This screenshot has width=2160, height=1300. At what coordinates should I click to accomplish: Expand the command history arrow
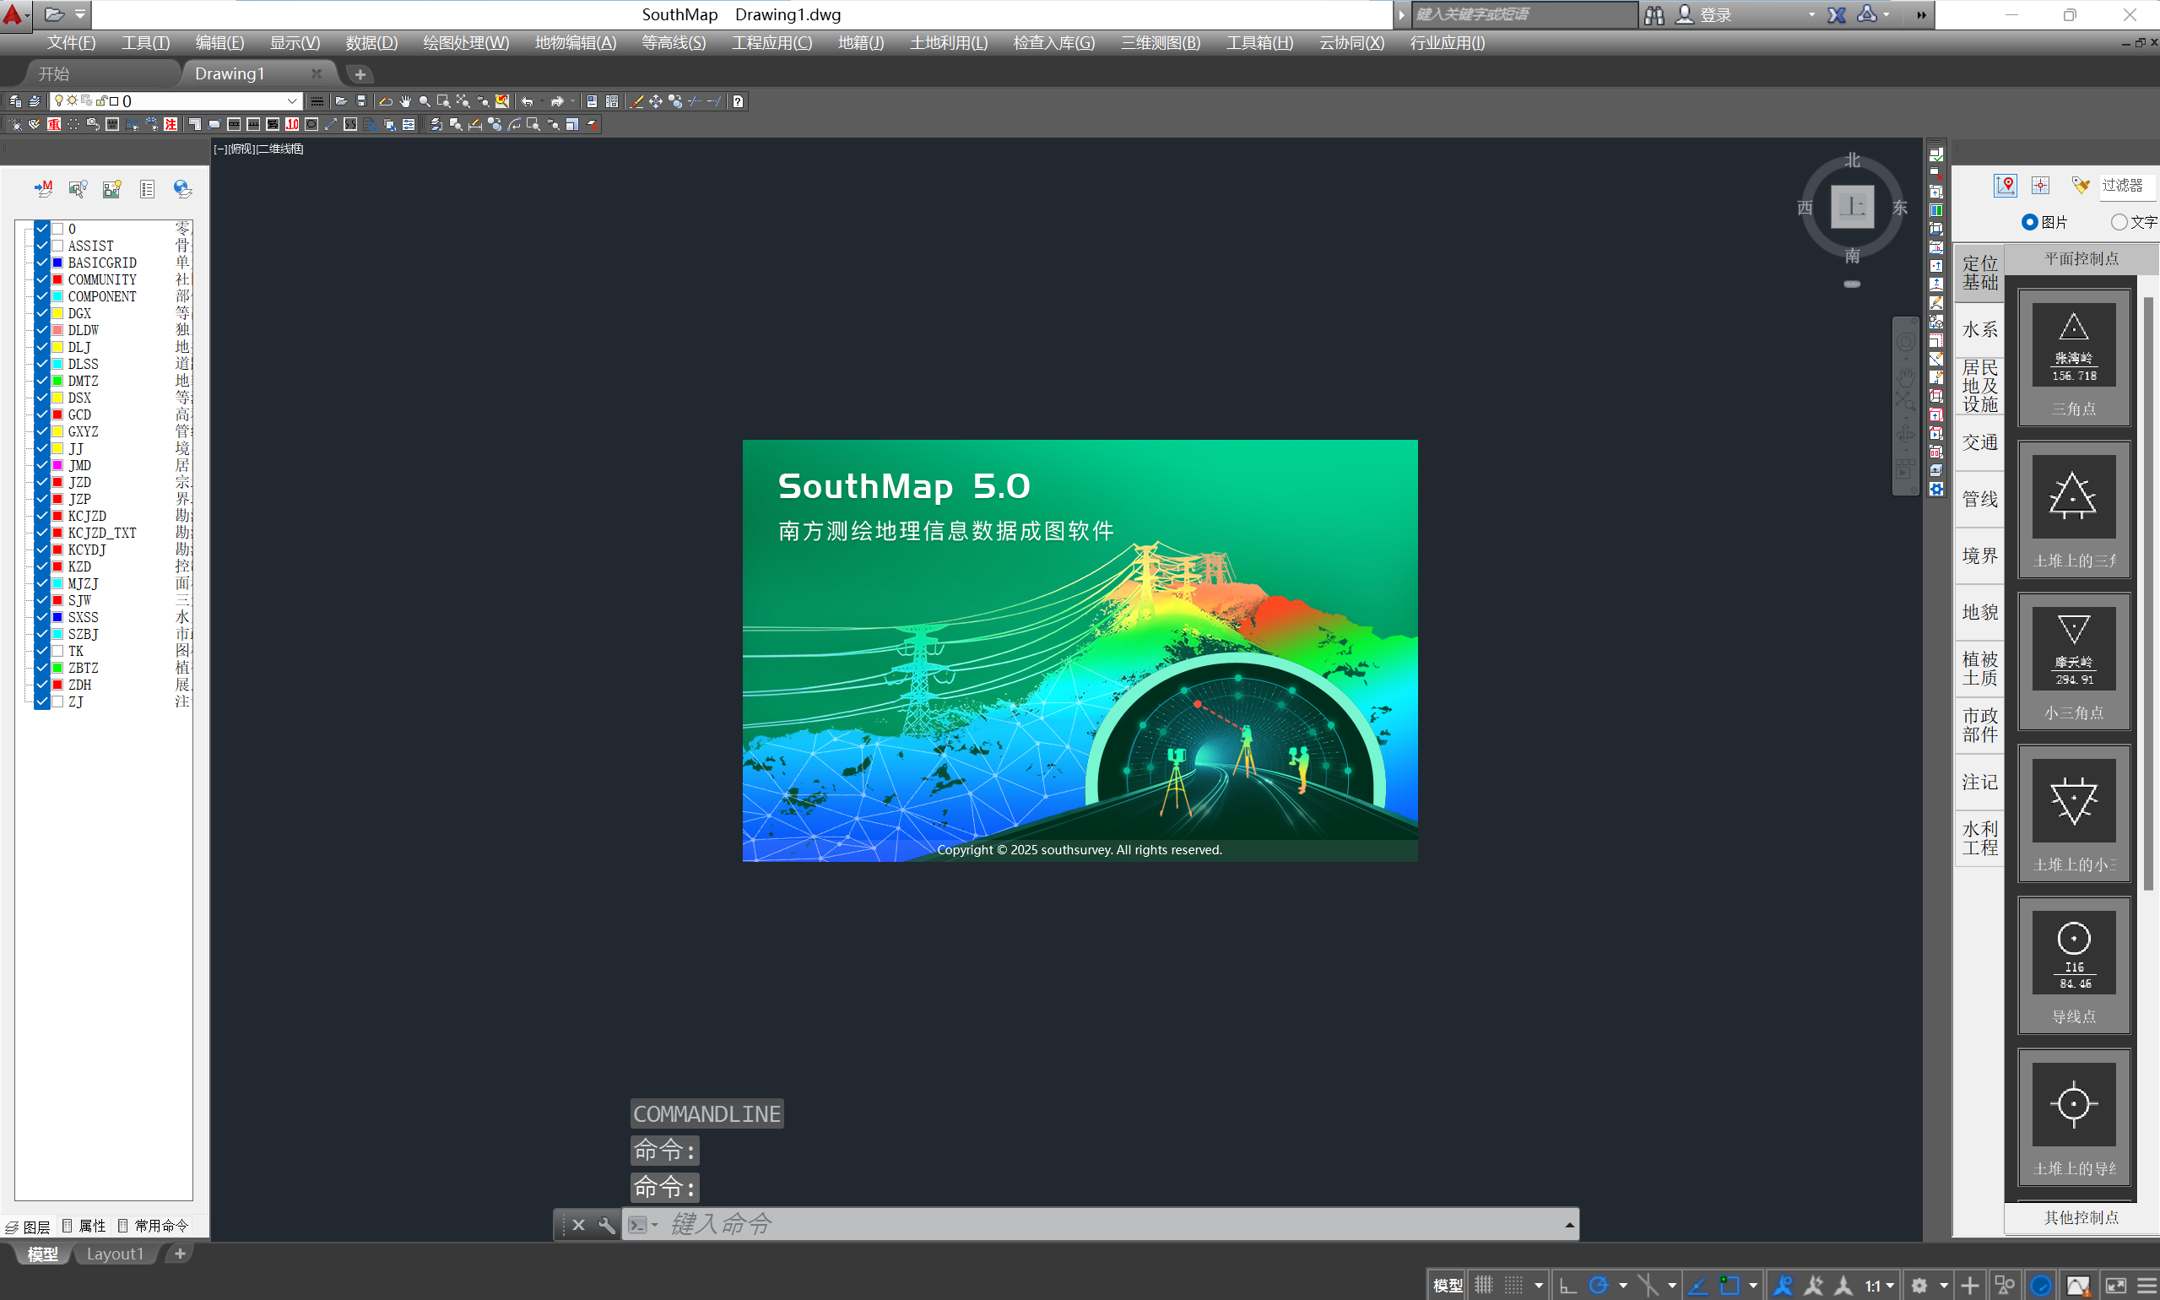[x=1569, y=1225]
